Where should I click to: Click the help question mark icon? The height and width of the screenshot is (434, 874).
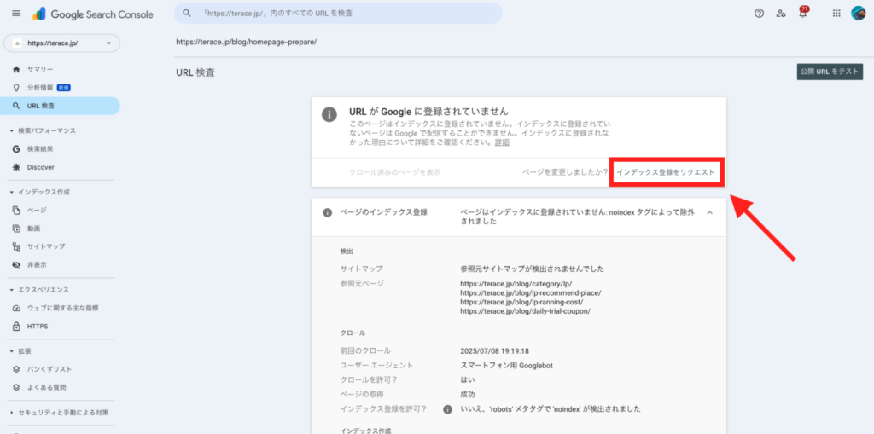(759, 14)
